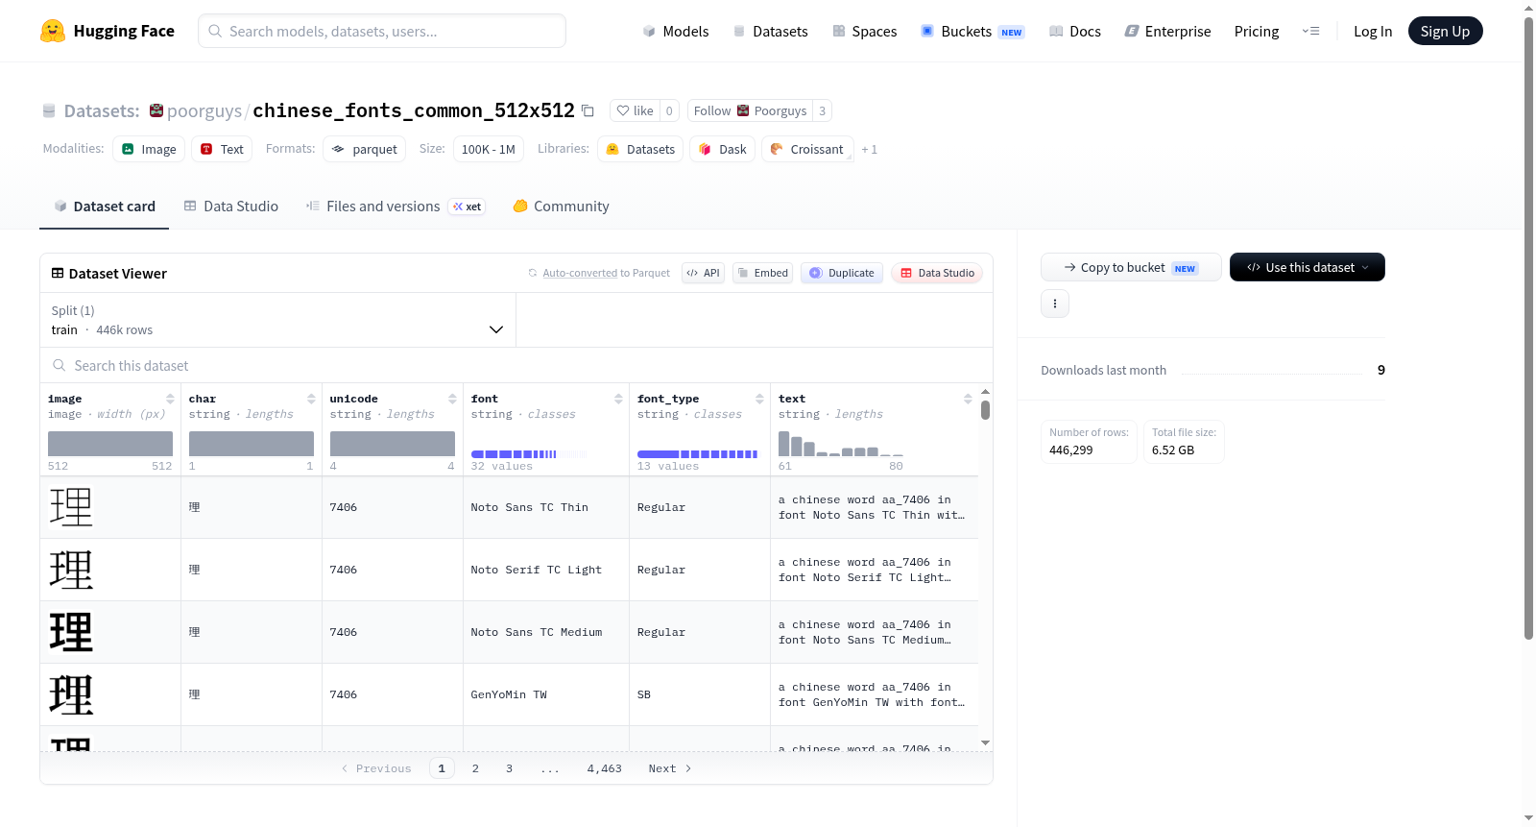Copy dataset name with copy icon

tap(588, 111)
